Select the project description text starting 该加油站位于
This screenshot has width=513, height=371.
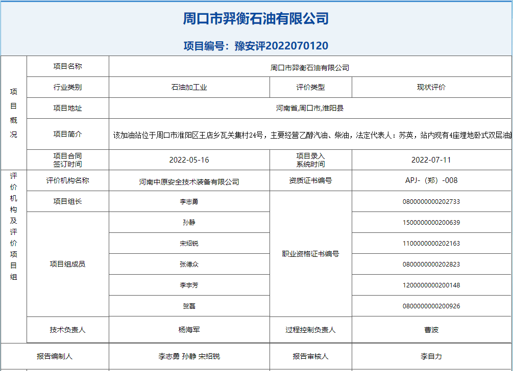[x=312, y=135]
